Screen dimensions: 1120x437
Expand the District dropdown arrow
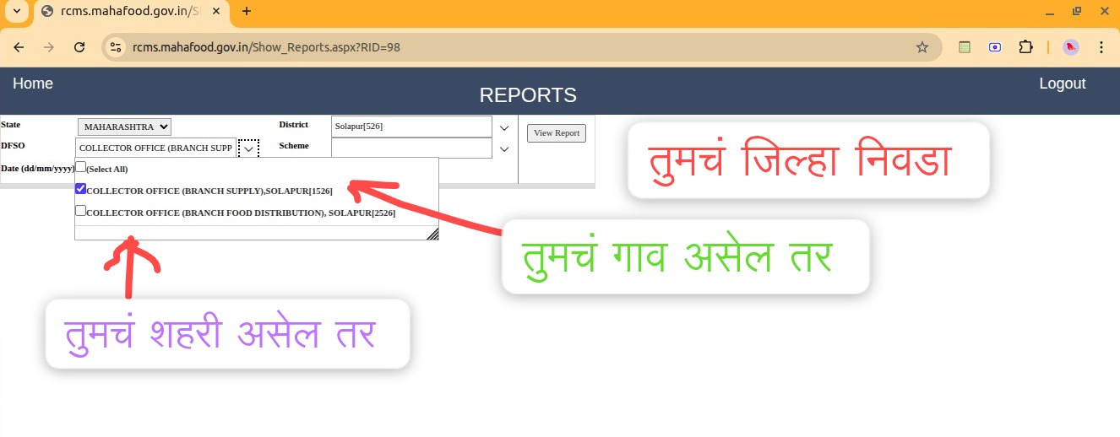(504, 127)
